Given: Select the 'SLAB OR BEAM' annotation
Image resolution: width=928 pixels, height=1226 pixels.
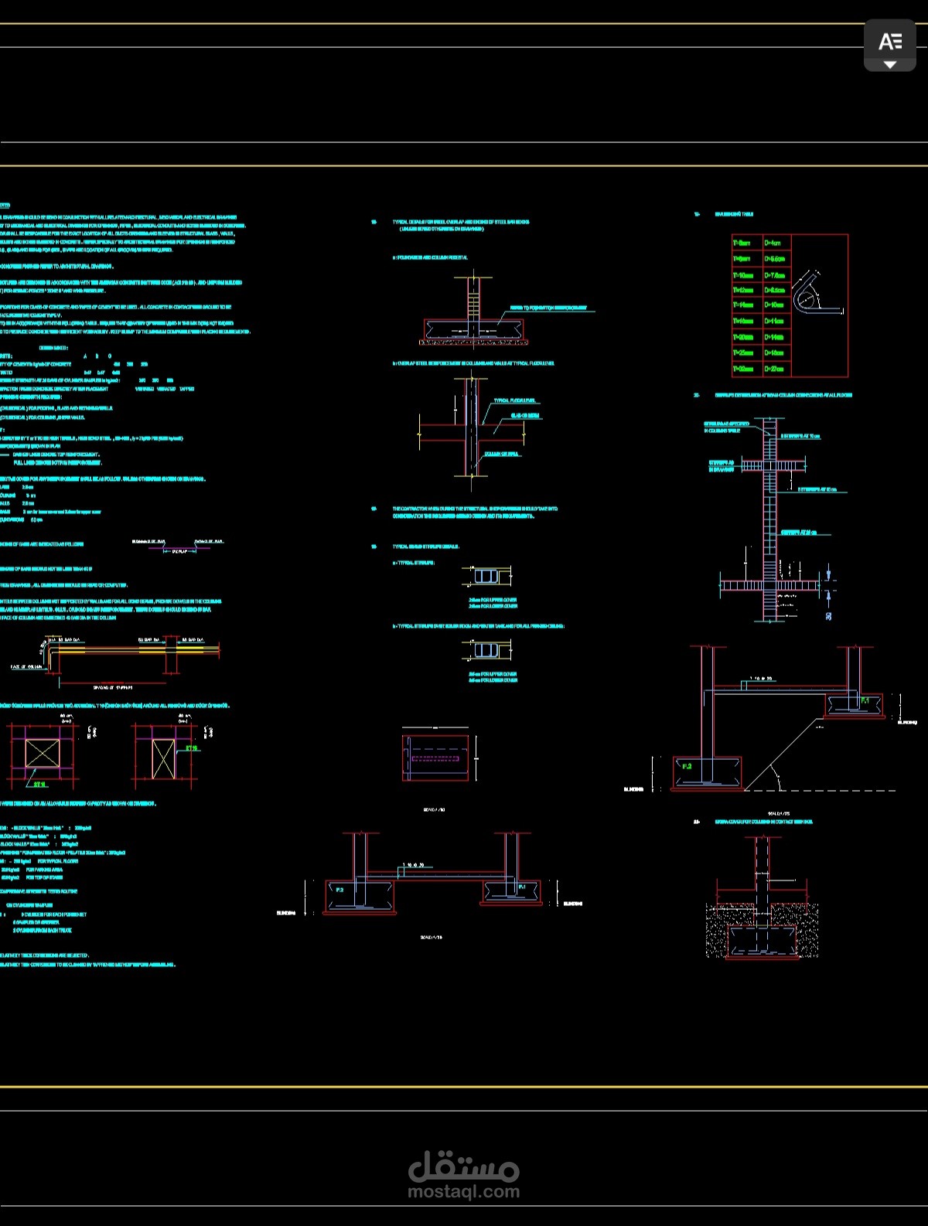Looking at the screenshot, I should (525, 416).
